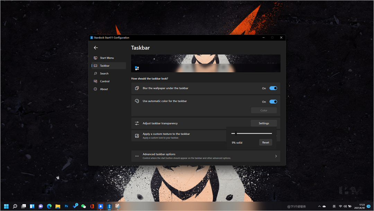
Task: Select the Search section in the sidebar
Action: (x=104, y=74)
